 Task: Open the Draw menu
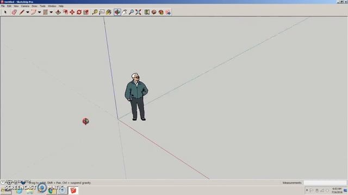[x=34, y=6]
